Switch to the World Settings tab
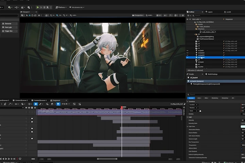This screenshot has width=245, height=163. [211, 74]
